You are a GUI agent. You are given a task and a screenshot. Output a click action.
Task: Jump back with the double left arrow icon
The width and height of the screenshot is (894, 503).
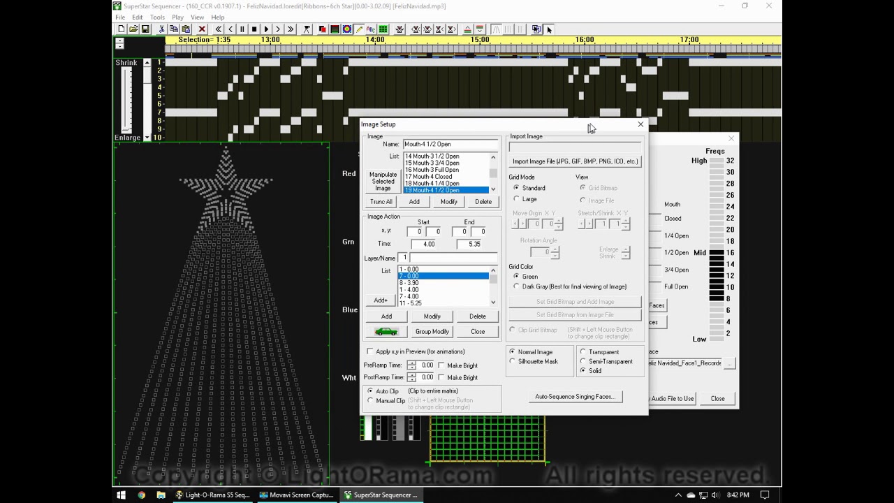(x=219, y=29)
